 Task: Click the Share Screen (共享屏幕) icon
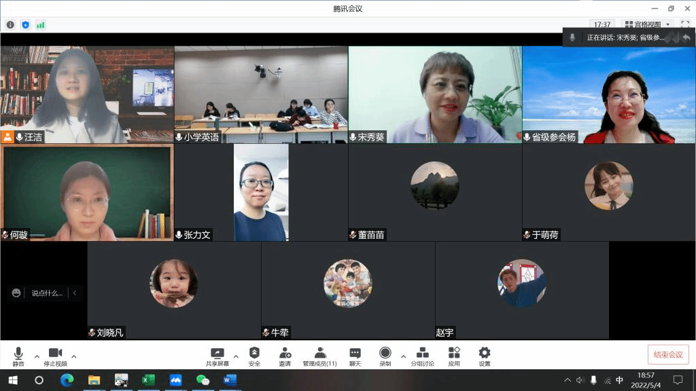tap(217, 354)
